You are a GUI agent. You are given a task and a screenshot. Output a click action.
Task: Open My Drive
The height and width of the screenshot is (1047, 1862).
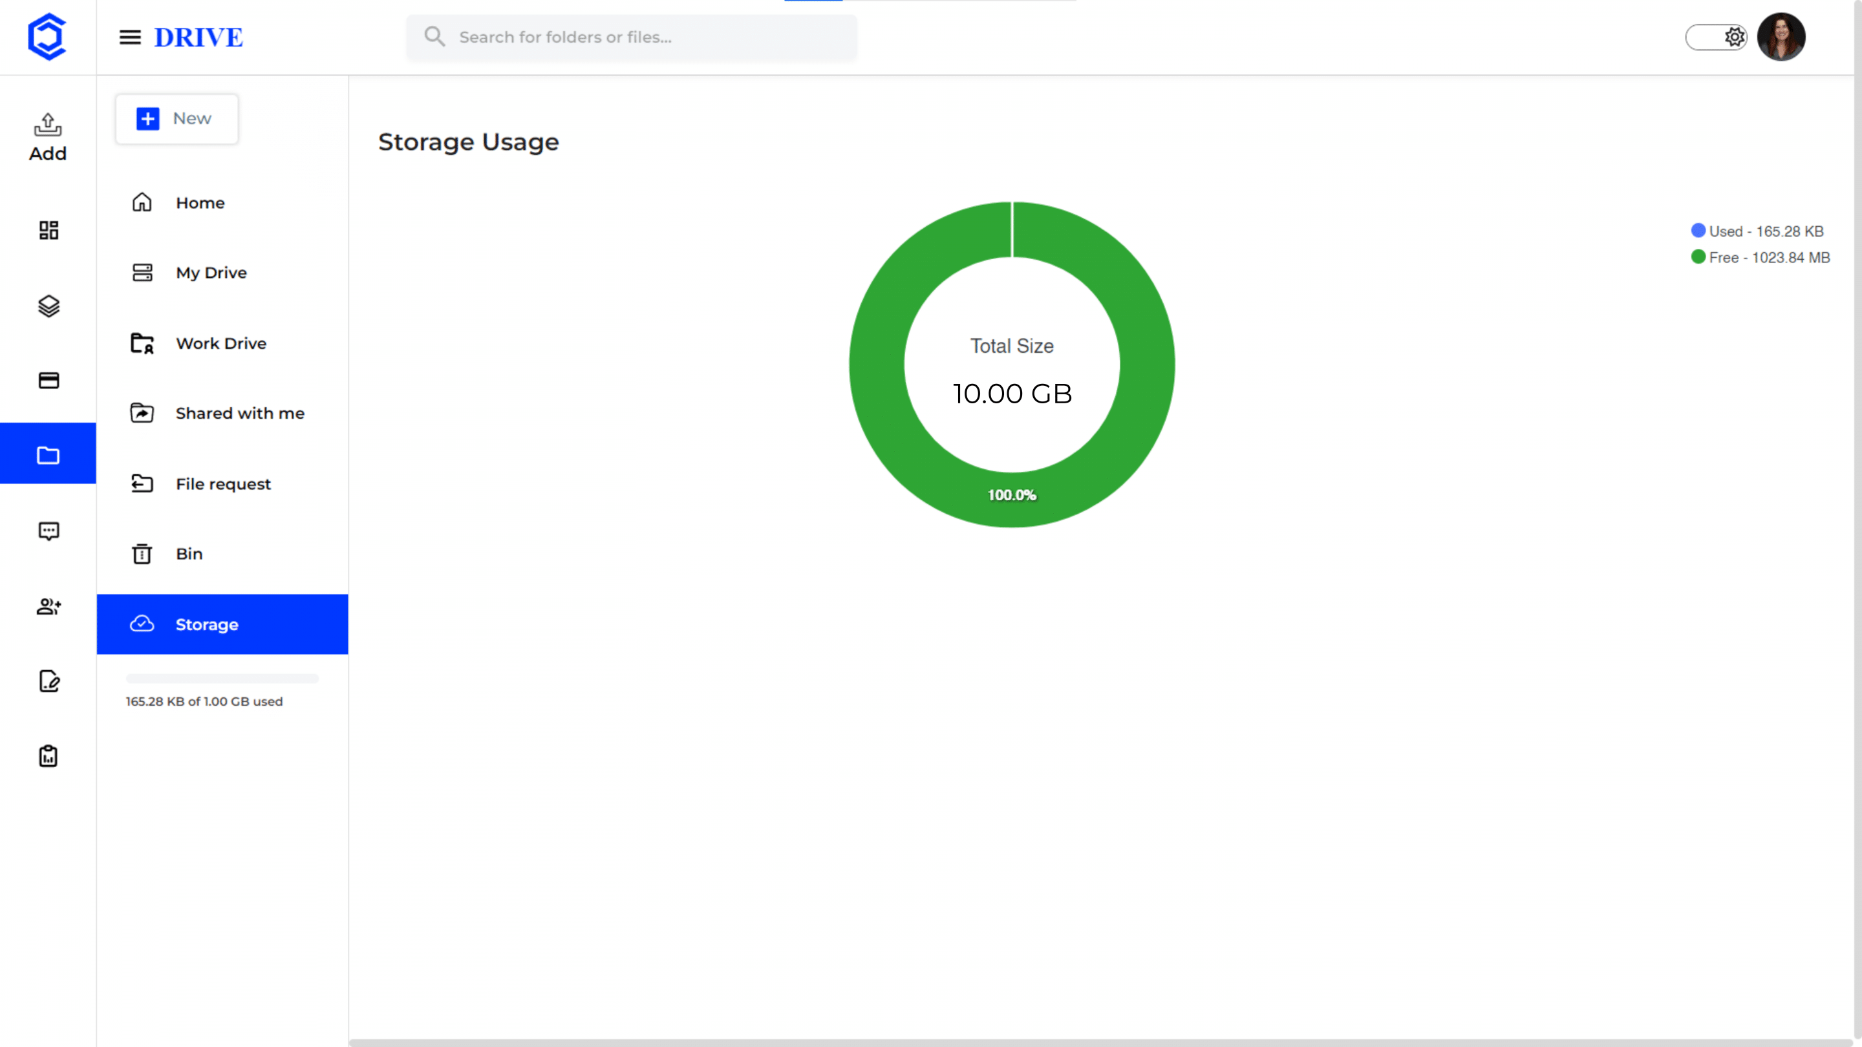(x=222, y=272)
